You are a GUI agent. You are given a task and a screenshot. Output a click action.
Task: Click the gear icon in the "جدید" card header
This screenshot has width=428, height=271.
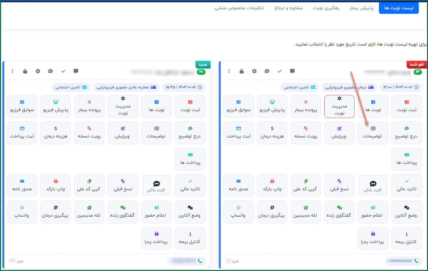click(38, 71)
